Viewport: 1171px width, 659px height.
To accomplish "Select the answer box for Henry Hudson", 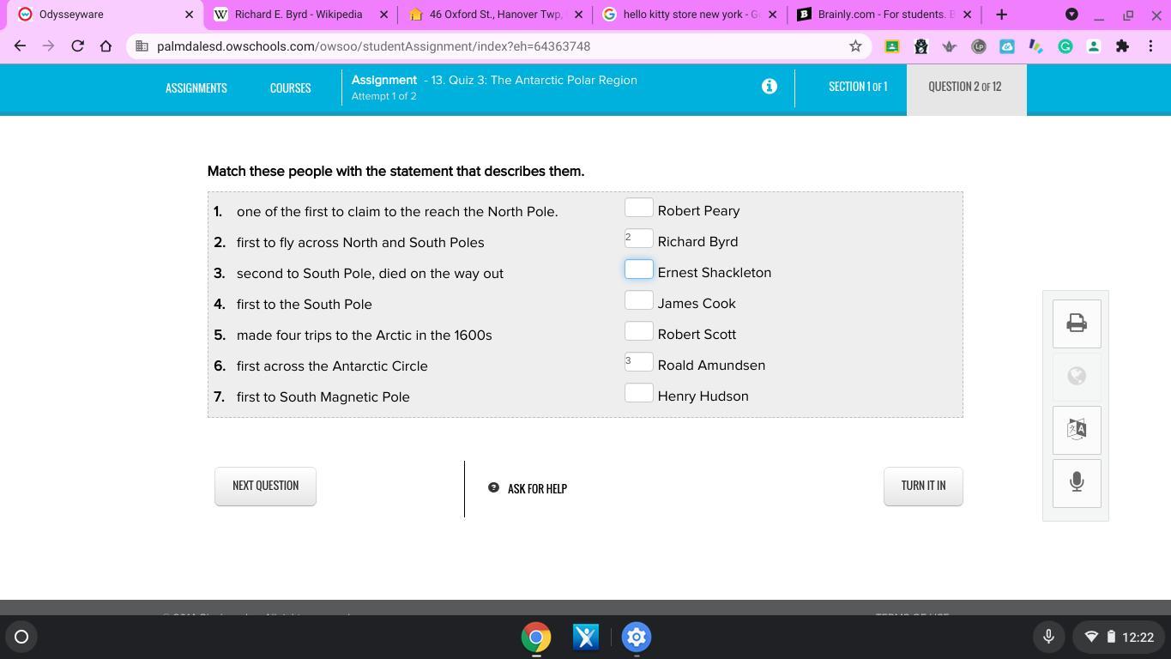I will [x=639, y=393].
